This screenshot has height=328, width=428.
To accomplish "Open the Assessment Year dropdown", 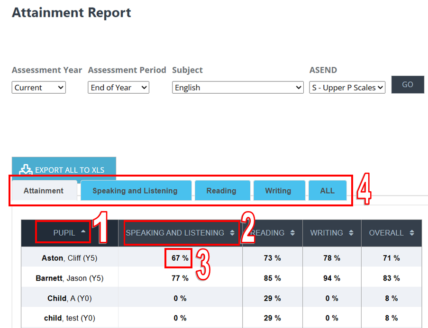I will pyautogui.click(x=38, y=87).
